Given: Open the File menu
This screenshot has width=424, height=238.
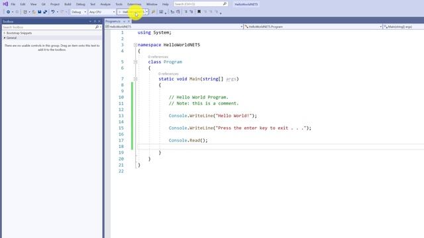Looking at the screenshot, I should [x=13, y=5].
